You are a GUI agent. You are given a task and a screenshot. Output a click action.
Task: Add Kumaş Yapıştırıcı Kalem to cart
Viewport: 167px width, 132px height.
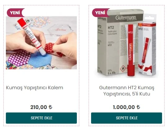[x=41, y=118]
